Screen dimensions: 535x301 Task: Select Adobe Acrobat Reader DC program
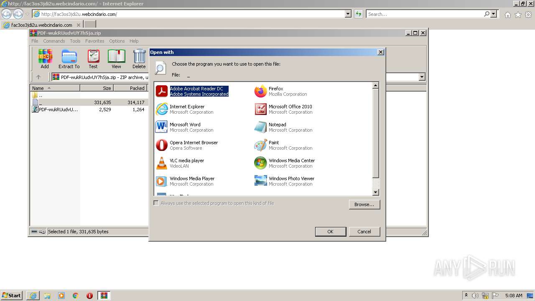192,91
